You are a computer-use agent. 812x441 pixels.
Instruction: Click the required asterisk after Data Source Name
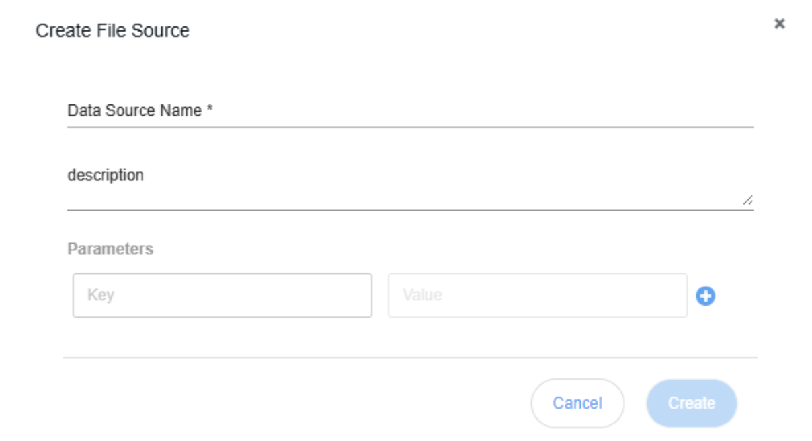[x=210, y=110]
